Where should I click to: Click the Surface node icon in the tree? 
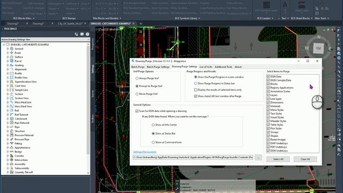click(x=12, y=57)
